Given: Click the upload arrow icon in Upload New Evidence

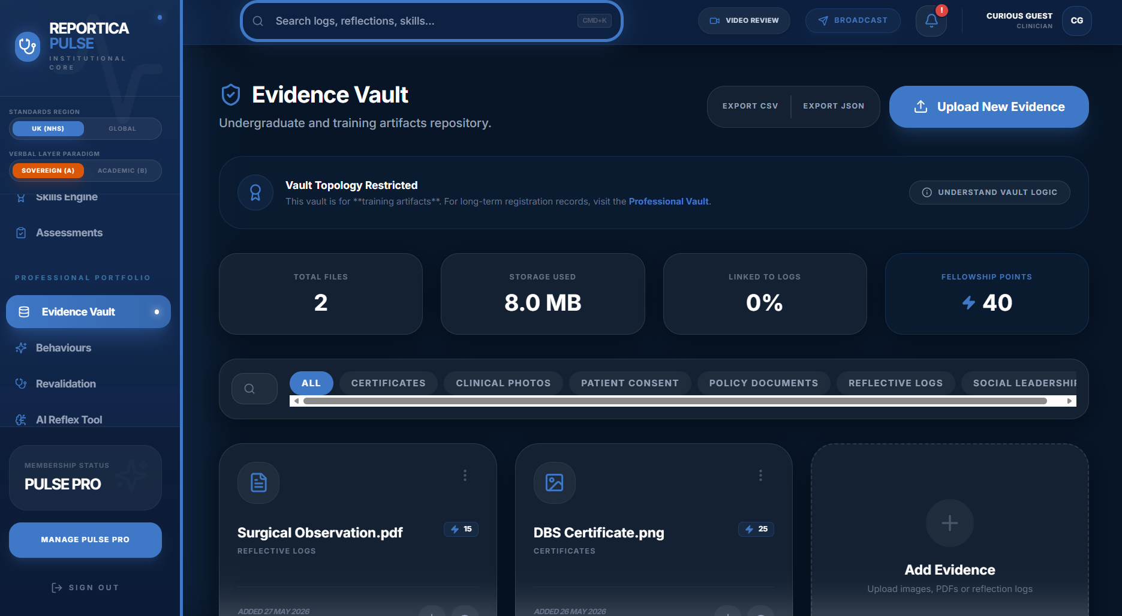Looking at the screenshot, I should click(921, 107).
